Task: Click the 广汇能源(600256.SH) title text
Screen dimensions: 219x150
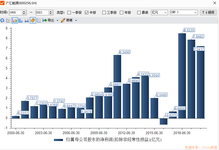Action: [21, 3]
